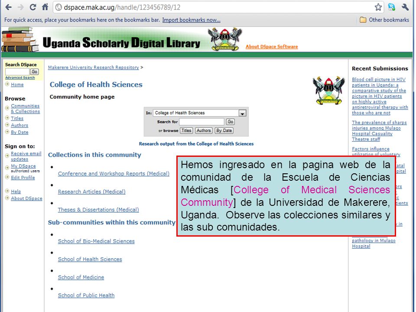Click bullet icon beside Authors

7,125
